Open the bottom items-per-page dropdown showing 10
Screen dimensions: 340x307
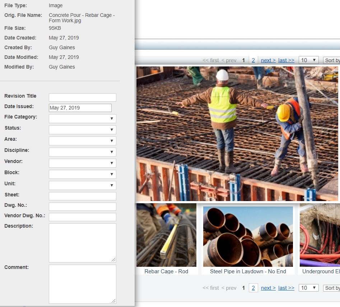click(x=308, y=288)
